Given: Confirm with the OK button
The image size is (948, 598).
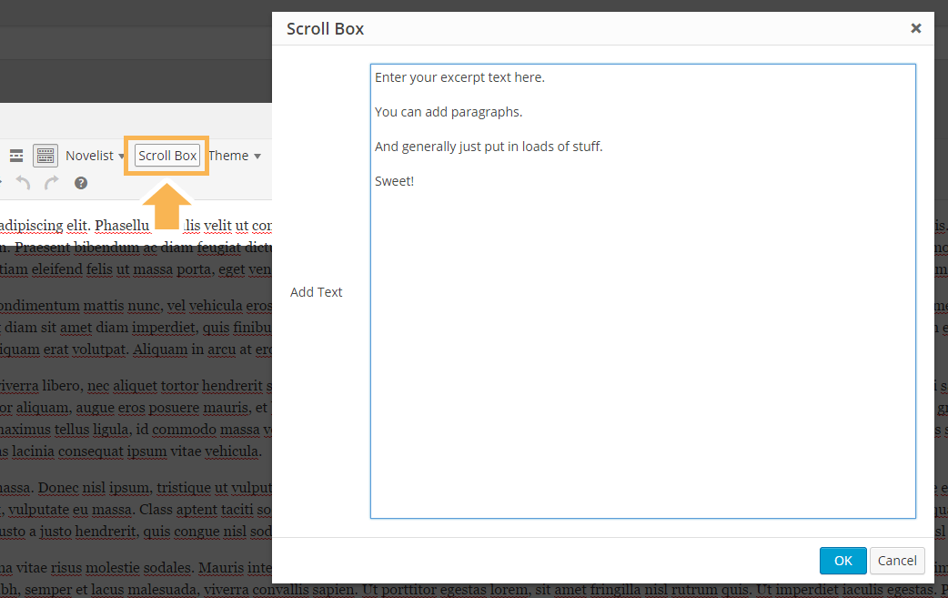Looking at the screenshot, I should 842,561.
